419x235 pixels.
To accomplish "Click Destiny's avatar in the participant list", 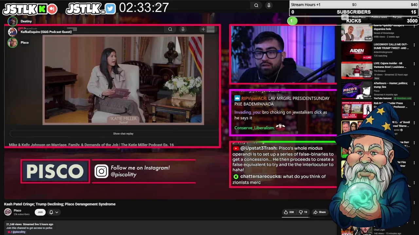I will click(13, 21).
